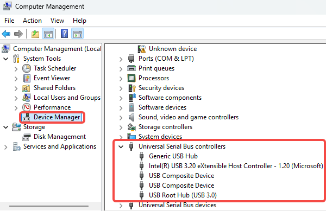Expand the Ports (COM & LPT) category

point(121,59)
